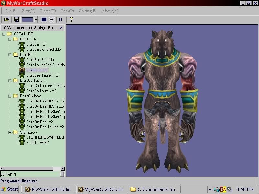Click the save floppy disk icon

17,20
